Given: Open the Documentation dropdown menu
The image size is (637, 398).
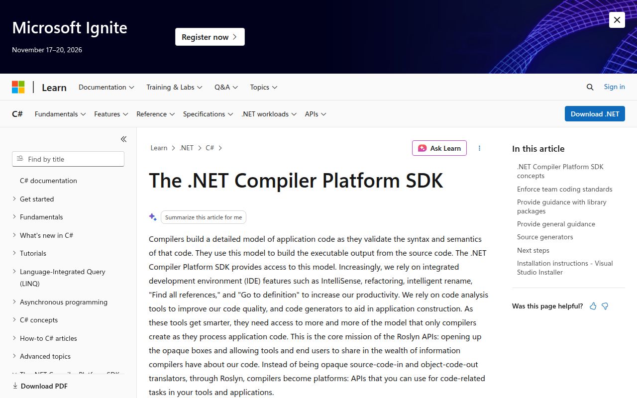Looking at the screenshot, I should [x=106, y=87].
